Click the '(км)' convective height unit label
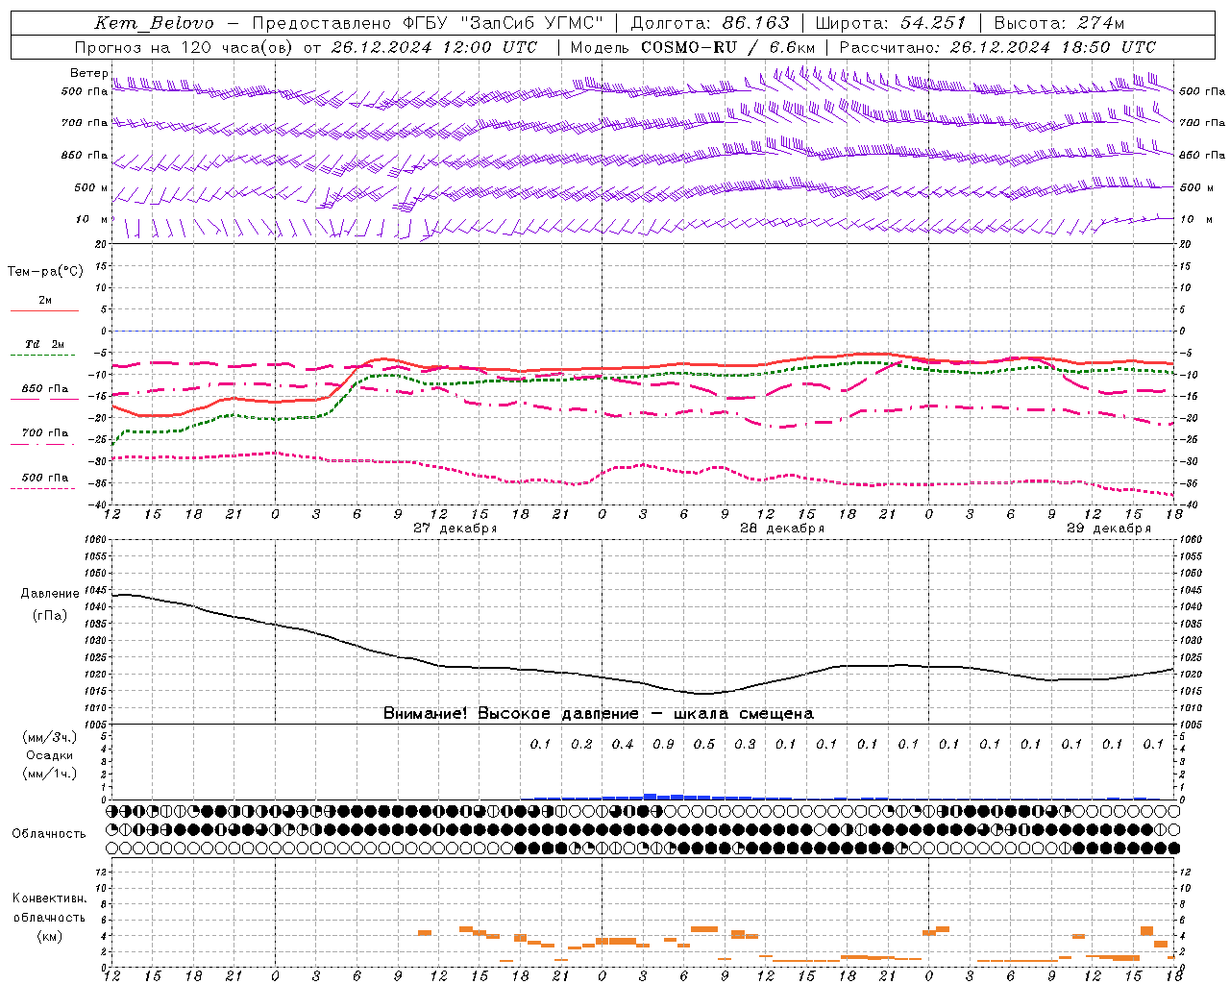 50,935
